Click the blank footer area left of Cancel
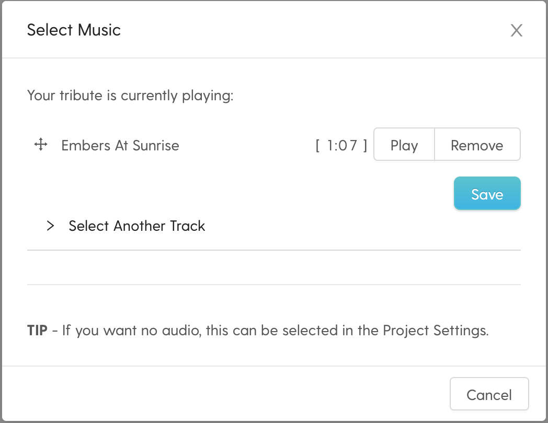Screen dimensions: 548x423 coord(225,394)
